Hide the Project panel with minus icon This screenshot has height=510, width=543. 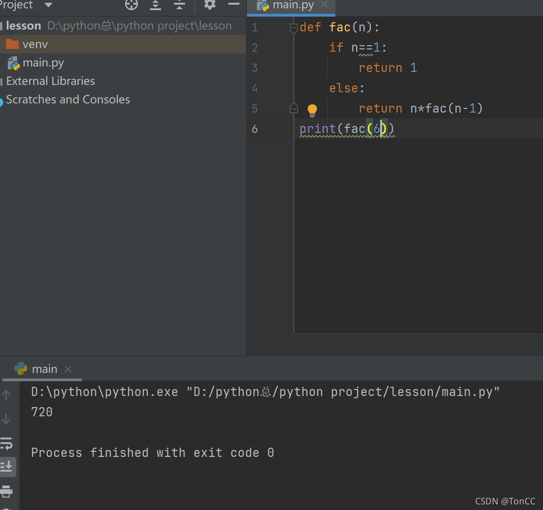(234, 4)
